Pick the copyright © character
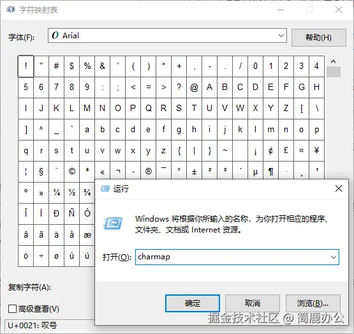 [x=72, y=172]
